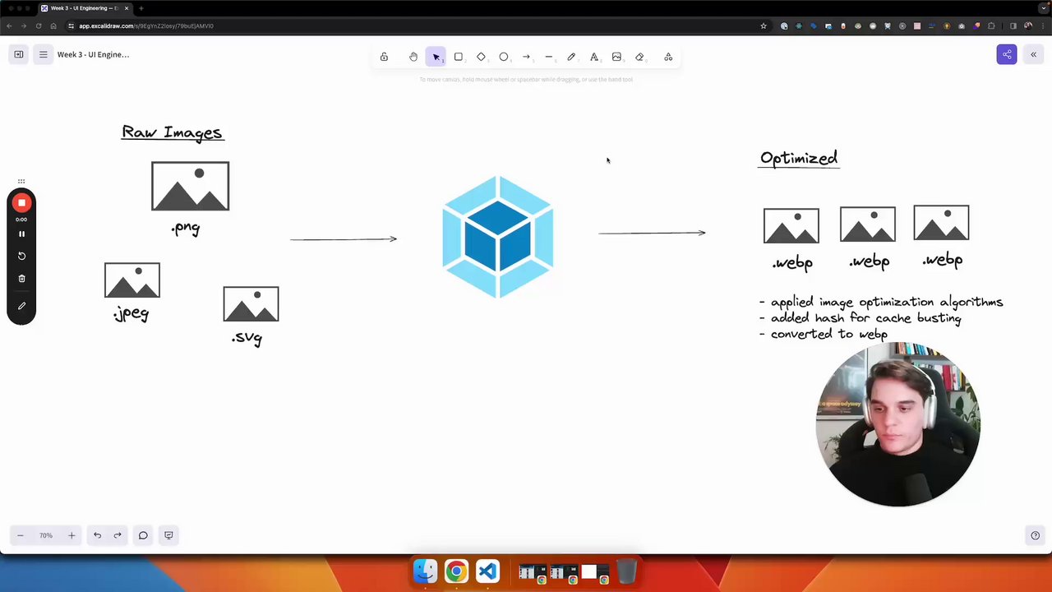Select the Selection arrow tool
The height and width of the screenshot is (592, 1052).
(436, 57)
